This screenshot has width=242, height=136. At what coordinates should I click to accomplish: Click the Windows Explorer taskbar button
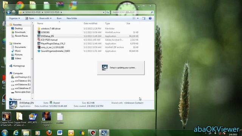coord(26,133)
